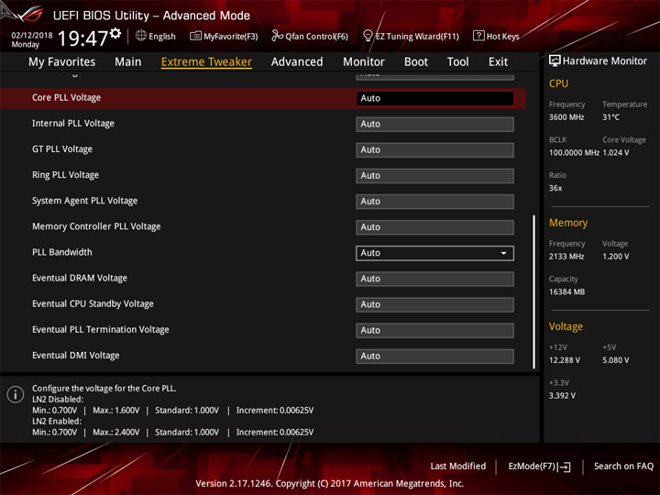Open Search on FAQ
This screenshot has height=495, width=660.
[623, 467]
